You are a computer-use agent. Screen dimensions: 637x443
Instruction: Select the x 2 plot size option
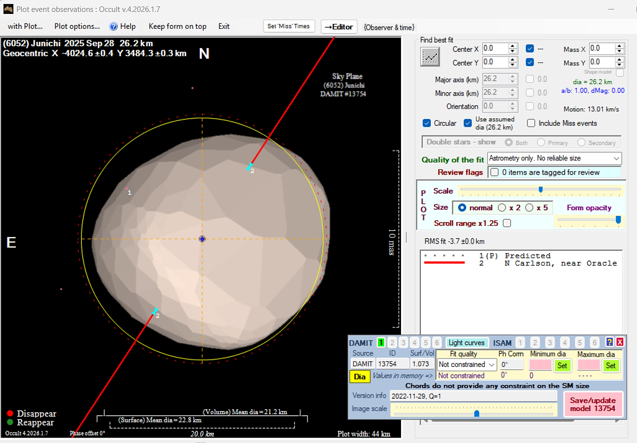pos(502,208)
